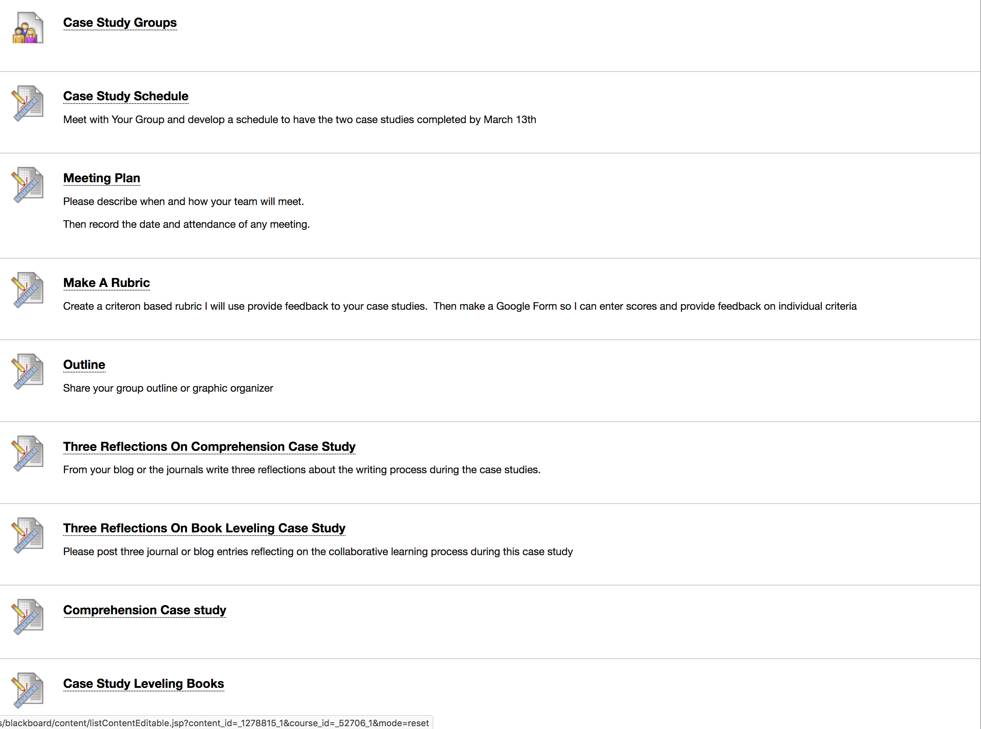Open Three Reflections On Book Leveling Case Study

coord(204,528)
